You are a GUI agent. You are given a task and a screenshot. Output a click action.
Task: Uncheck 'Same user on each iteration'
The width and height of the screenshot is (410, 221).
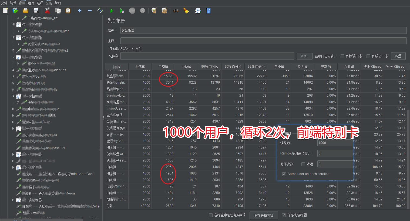[284, 174]
